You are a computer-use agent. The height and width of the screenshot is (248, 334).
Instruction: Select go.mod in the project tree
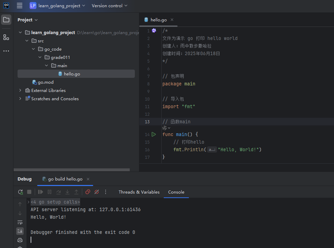coord(46,82)
